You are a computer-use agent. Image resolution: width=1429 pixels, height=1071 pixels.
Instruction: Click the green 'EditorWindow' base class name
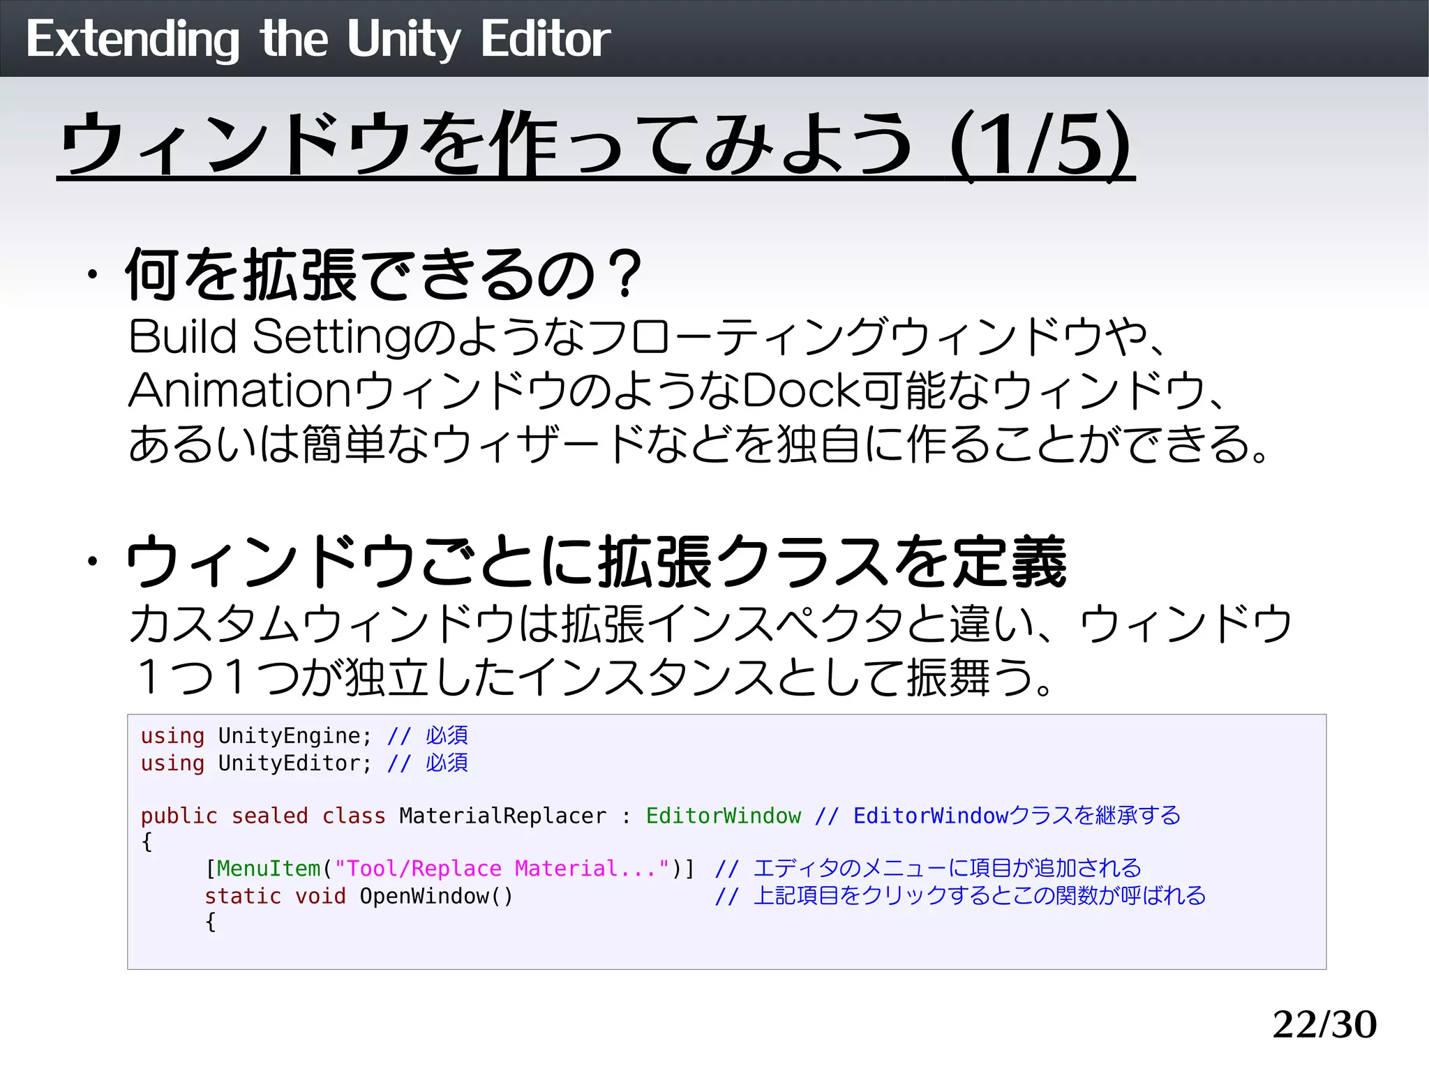(x=723, y=816)
